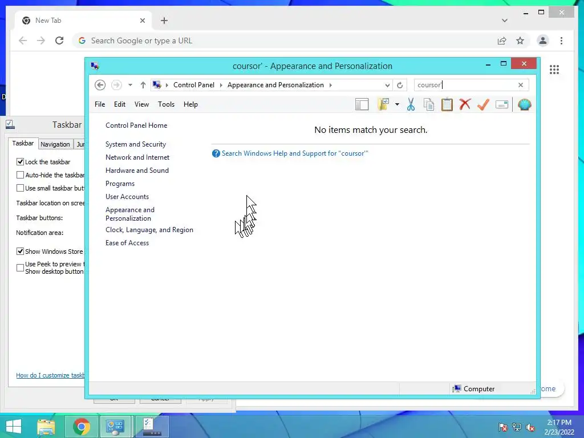Open Google apps grid icon
Image resolution: width=584 pixels, height=438 pixels.
554,70
